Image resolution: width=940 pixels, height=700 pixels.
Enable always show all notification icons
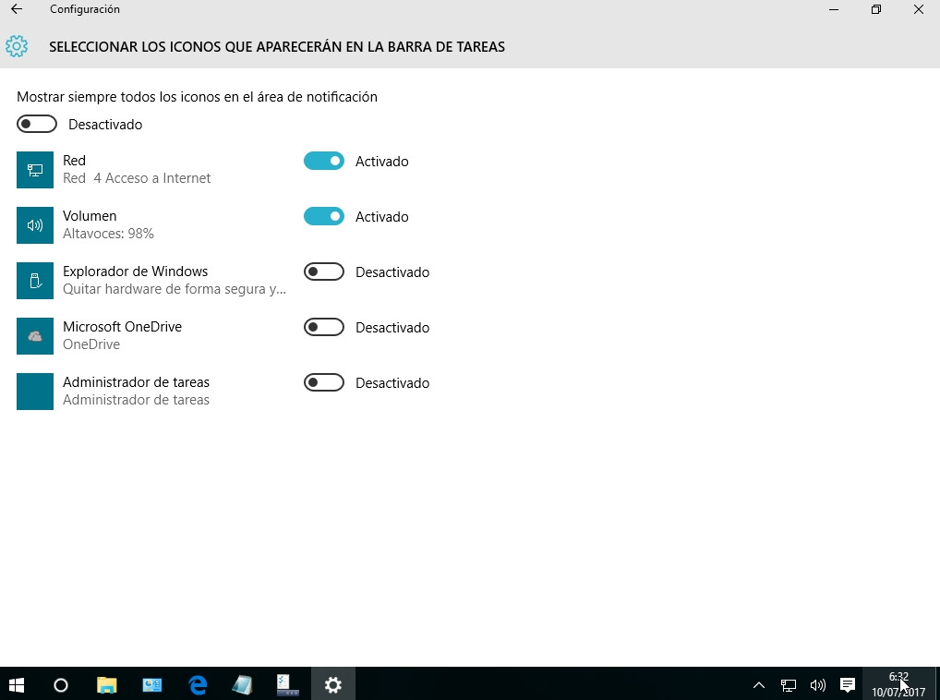click(37, 124)
